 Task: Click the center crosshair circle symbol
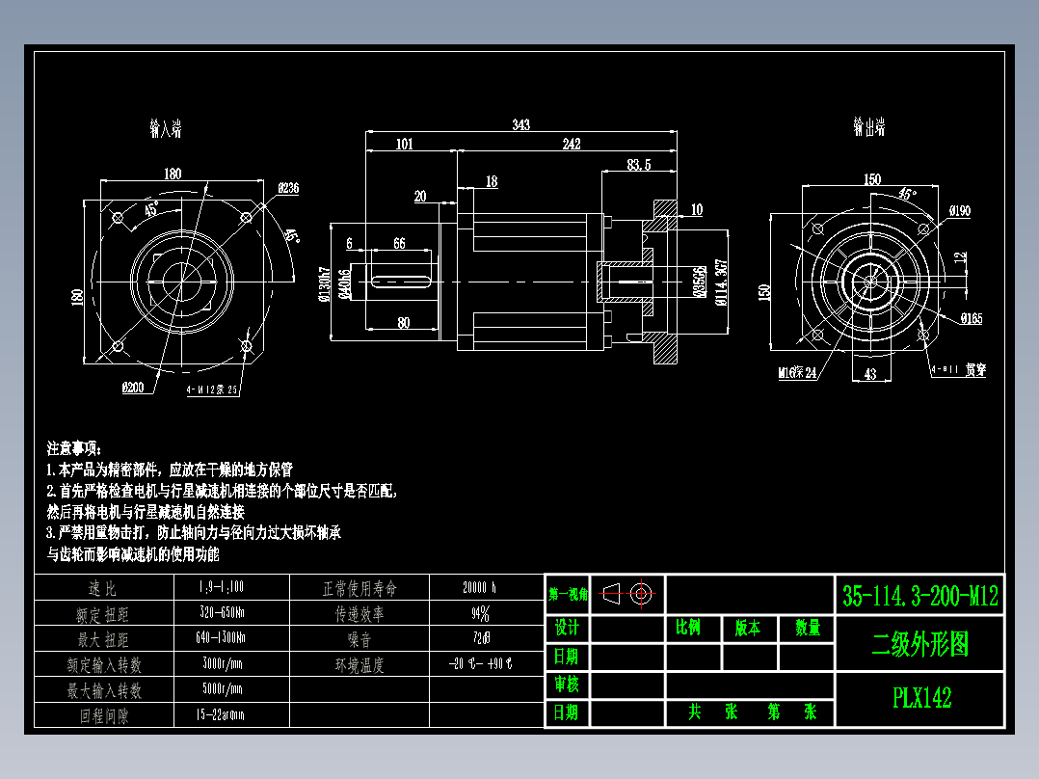(x=642, y=595)
